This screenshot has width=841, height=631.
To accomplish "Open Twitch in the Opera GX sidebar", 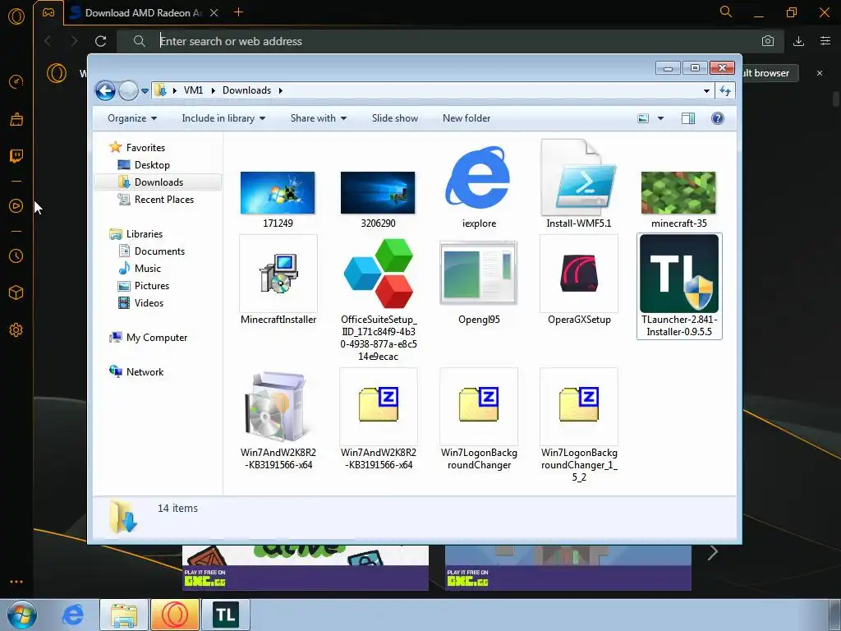I will click(16, 156).
